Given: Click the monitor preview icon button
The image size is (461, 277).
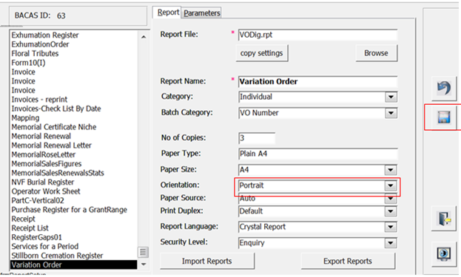Looking at the screenshot, I should (444, 254).
